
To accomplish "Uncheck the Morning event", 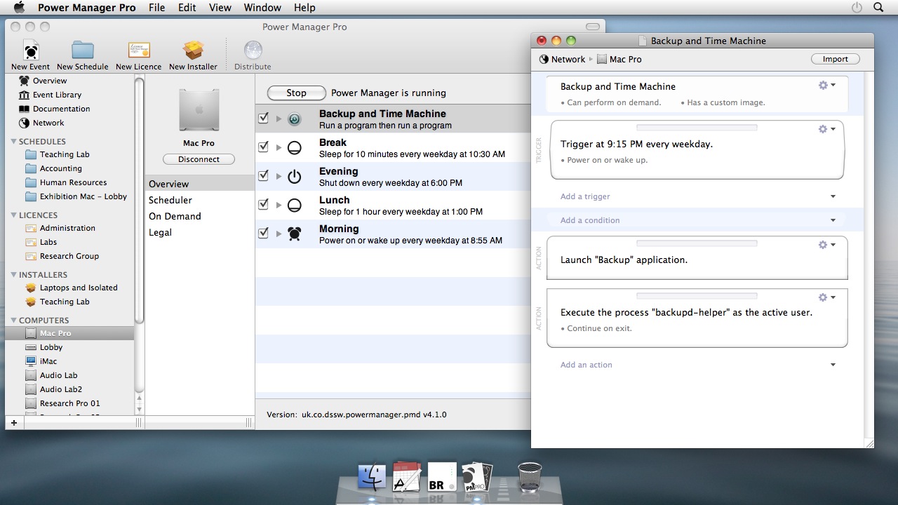I will click(264, 234).
